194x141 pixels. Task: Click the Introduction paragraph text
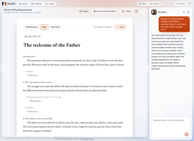[x=74, y=62]
